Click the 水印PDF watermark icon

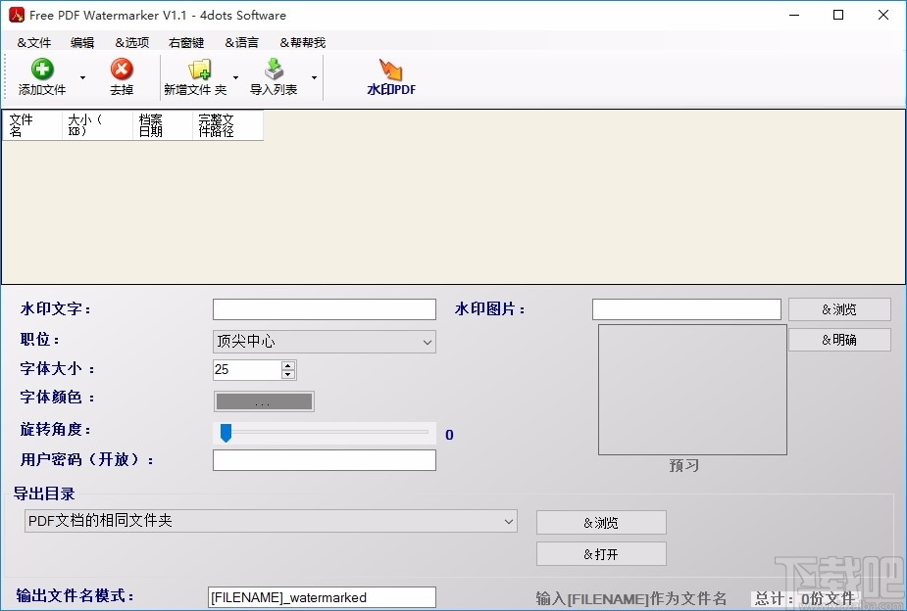pyautogui.click(x=390, y=70)
